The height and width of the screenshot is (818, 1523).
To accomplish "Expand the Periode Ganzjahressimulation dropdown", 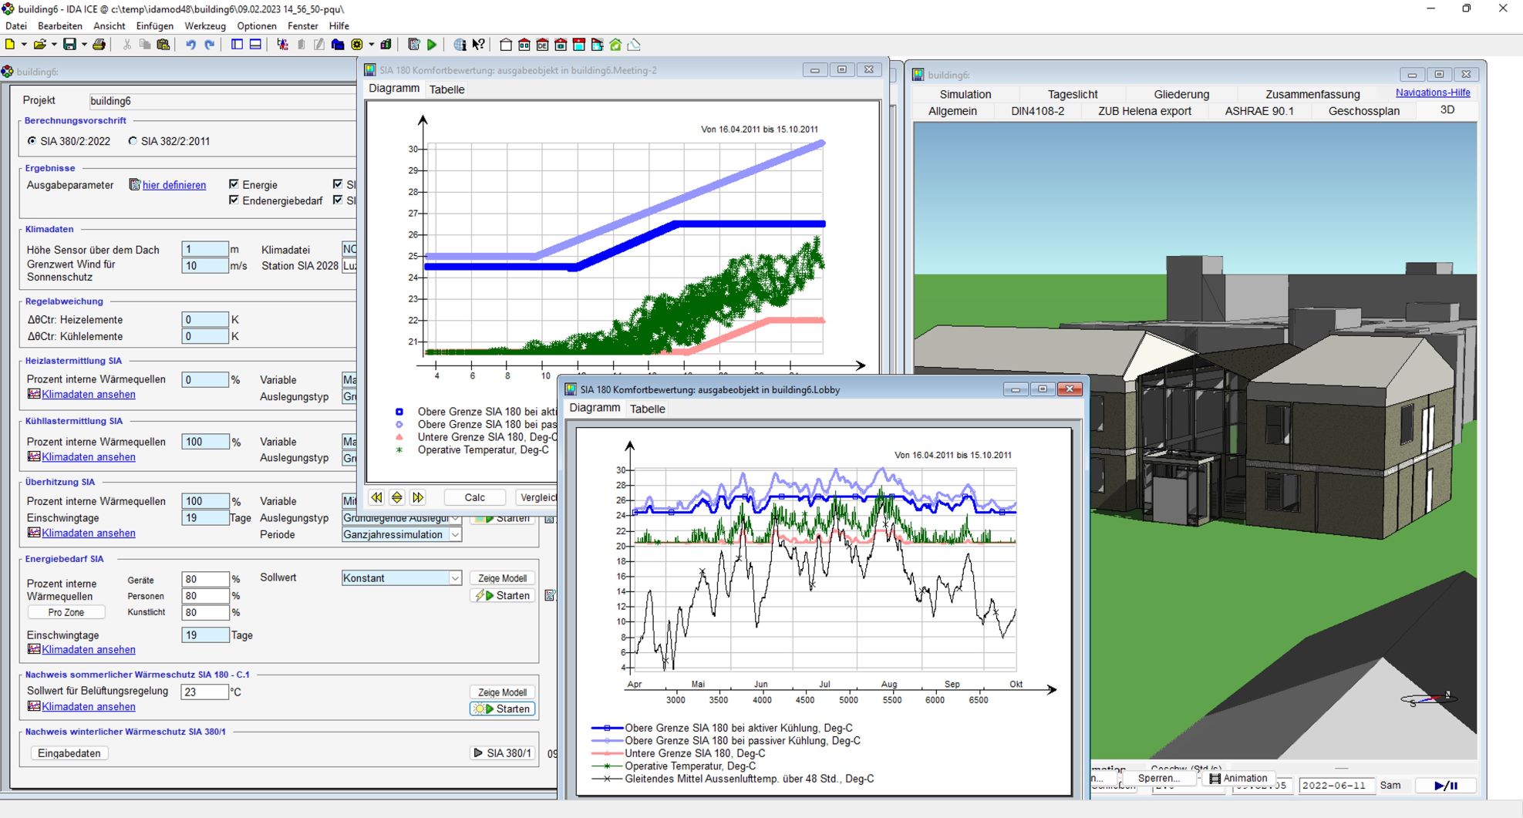I will pyautogui.click(x=454, y=535).
